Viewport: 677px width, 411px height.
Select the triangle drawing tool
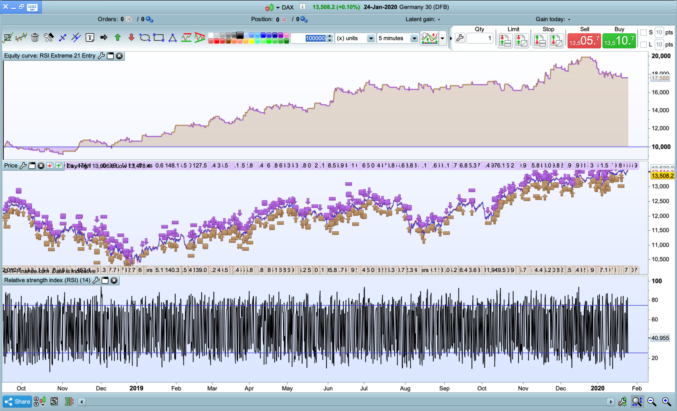click(x=173, y=38)
